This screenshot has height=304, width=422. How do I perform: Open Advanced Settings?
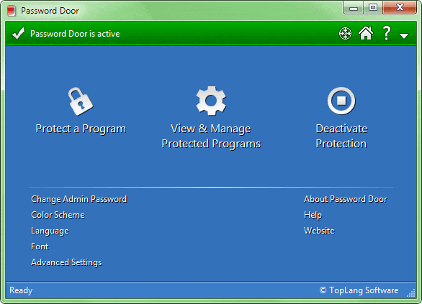(66, 262)
